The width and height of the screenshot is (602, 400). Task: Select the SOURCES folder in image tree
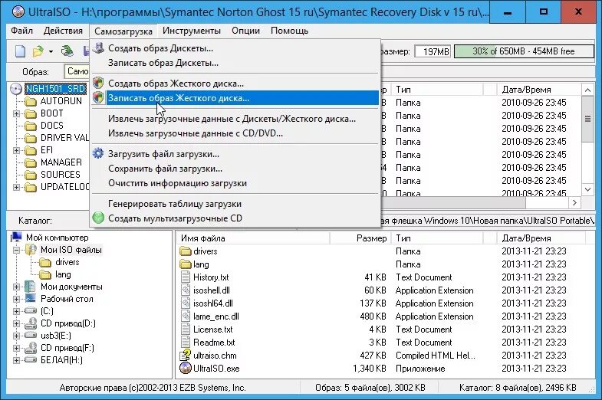(x=61, y=175)
